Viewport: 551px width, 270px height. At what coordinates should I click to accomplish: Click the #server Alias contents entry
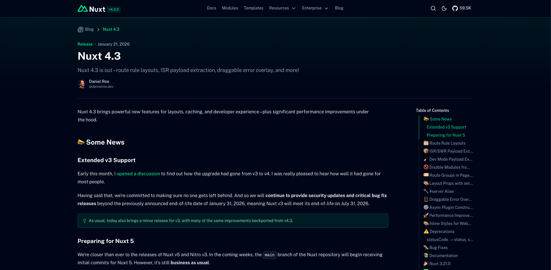[441, 191]
